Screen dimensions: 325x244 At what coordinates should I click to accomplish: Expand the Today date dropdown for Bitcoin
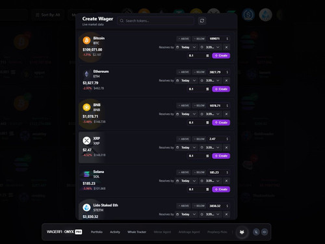pyautogui.click(x=187, y=47)
